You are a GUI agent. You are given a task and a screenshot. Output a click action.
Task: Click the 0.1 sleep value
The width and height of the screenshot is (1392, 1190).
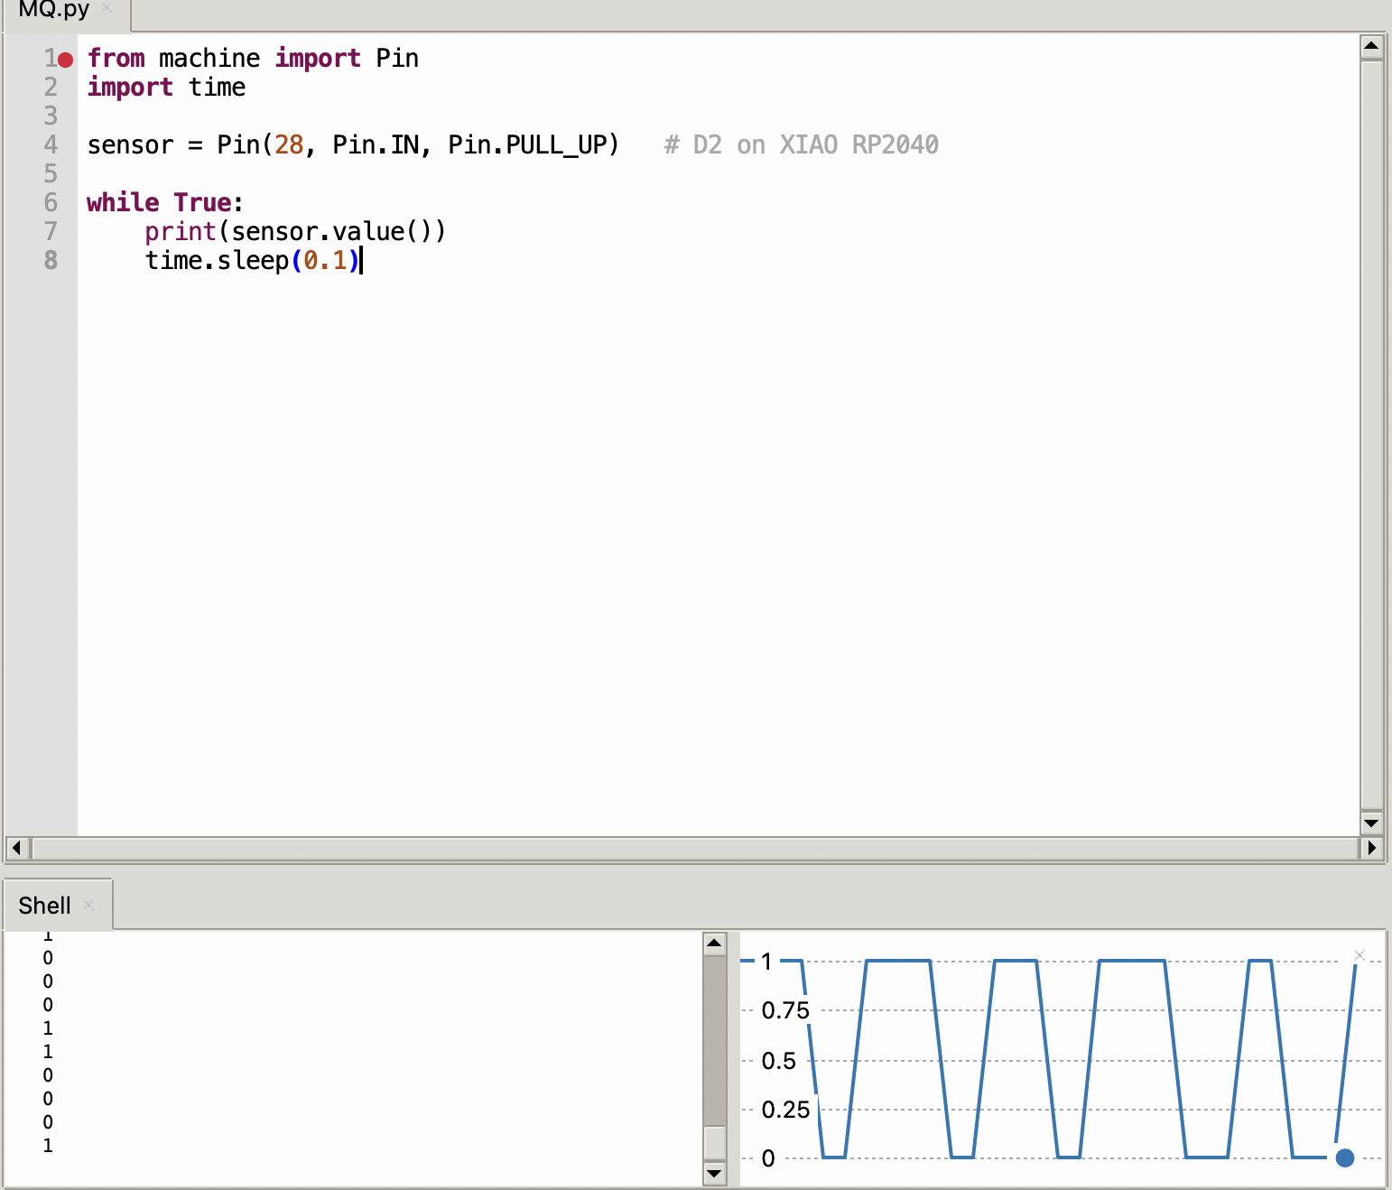coord(325,261)
